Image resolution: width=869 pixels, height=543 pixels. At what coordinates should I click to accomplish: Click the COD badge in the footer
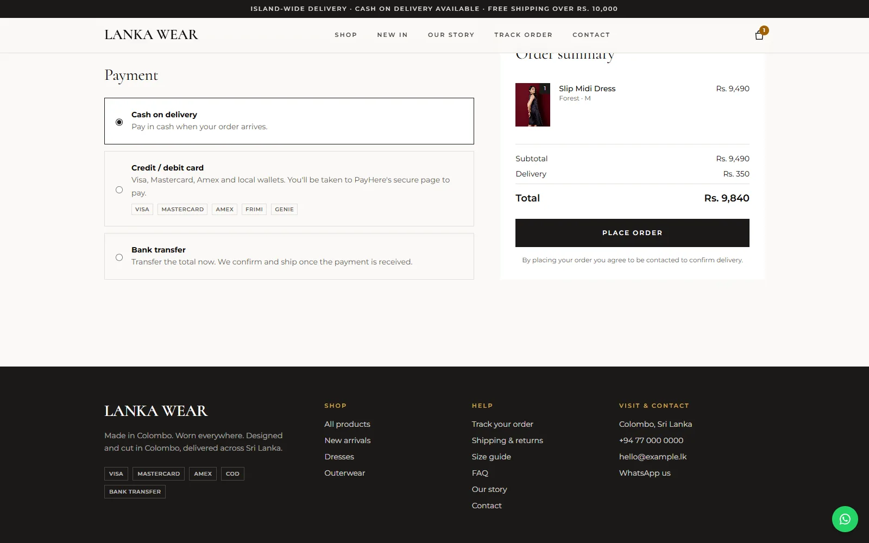[232, 474]
